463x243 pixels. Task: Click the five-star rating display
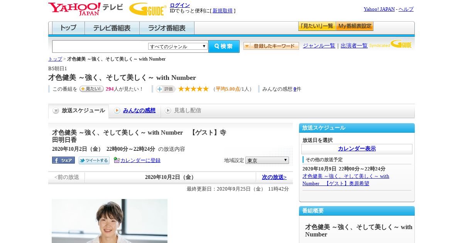[x=193, y=89]
